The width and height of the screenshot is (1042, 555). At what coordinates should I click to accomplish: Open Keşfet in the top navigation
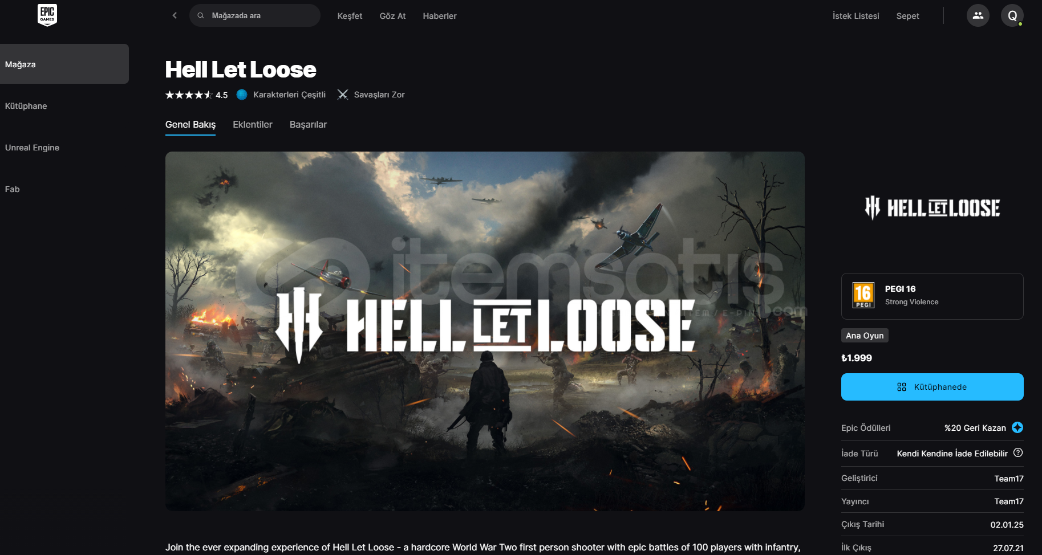coord(350,16)
